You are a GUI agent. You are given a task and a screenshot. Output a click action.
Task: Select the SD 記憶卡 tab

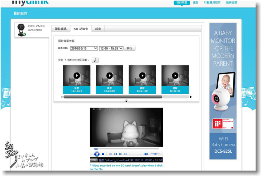(x=81, y=29)
